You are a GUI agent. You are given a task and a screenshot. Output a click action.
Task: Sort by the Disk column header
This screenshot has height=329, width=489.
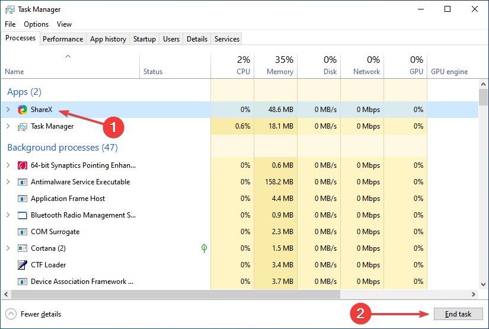coord(319,66)
